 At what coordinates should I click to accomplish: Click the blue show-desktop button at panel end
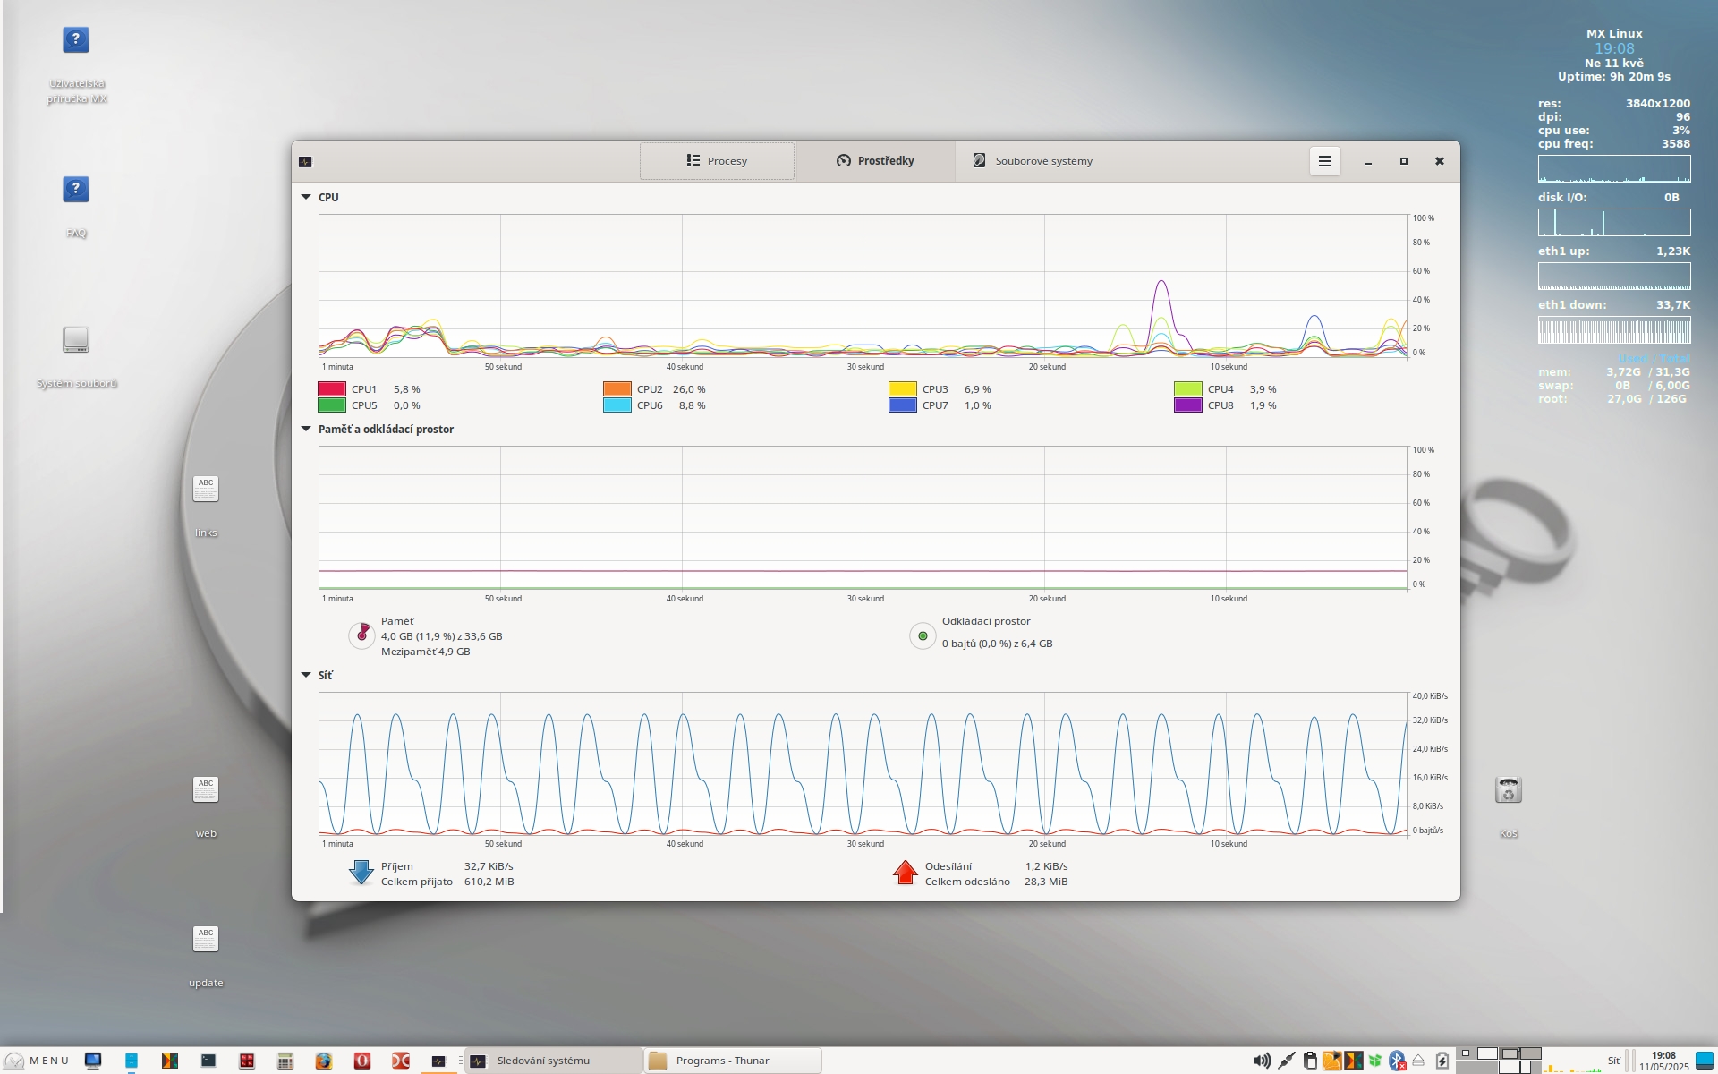(1705, 1061)
